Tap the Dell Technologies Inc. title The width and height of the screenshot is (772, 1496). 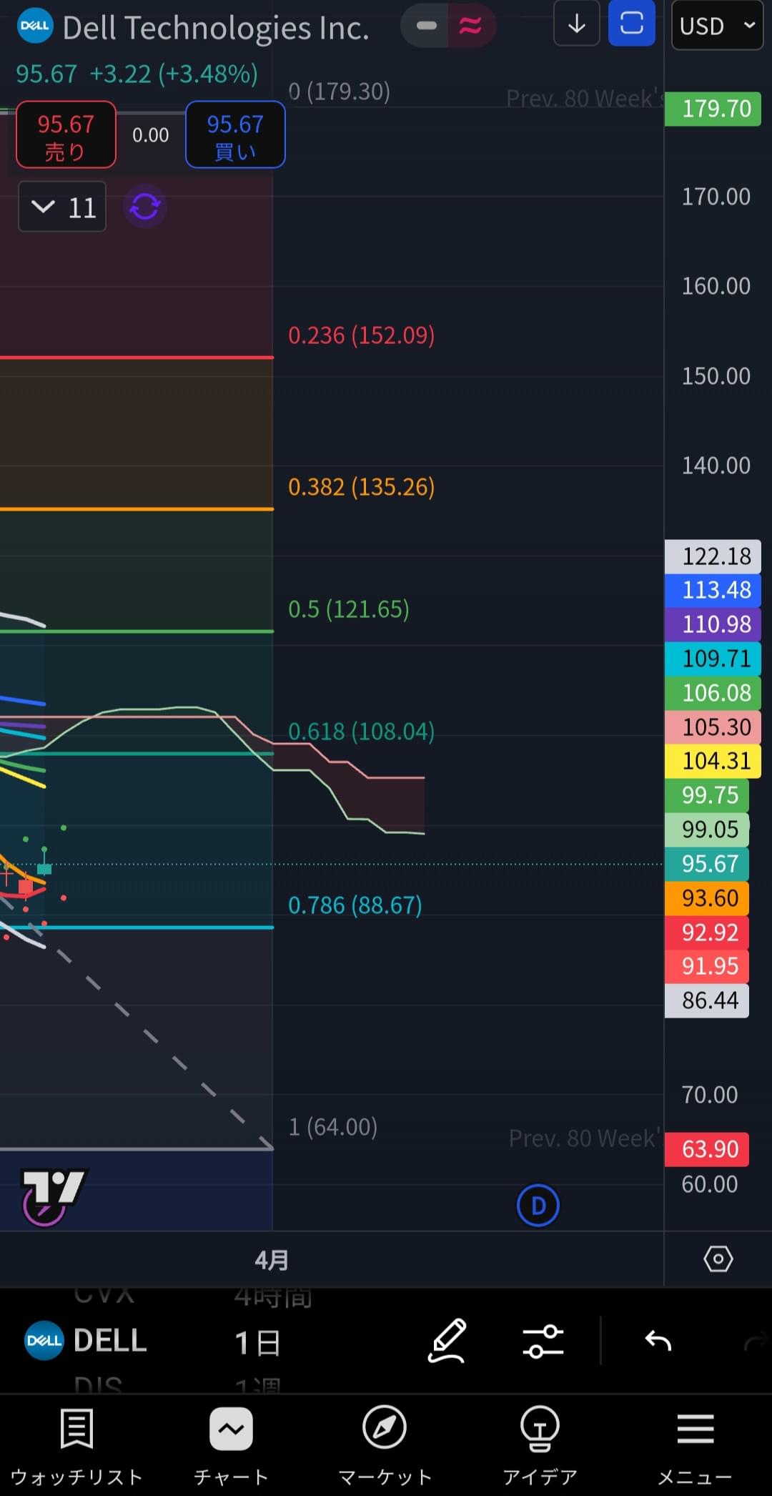tap(216, 27)
